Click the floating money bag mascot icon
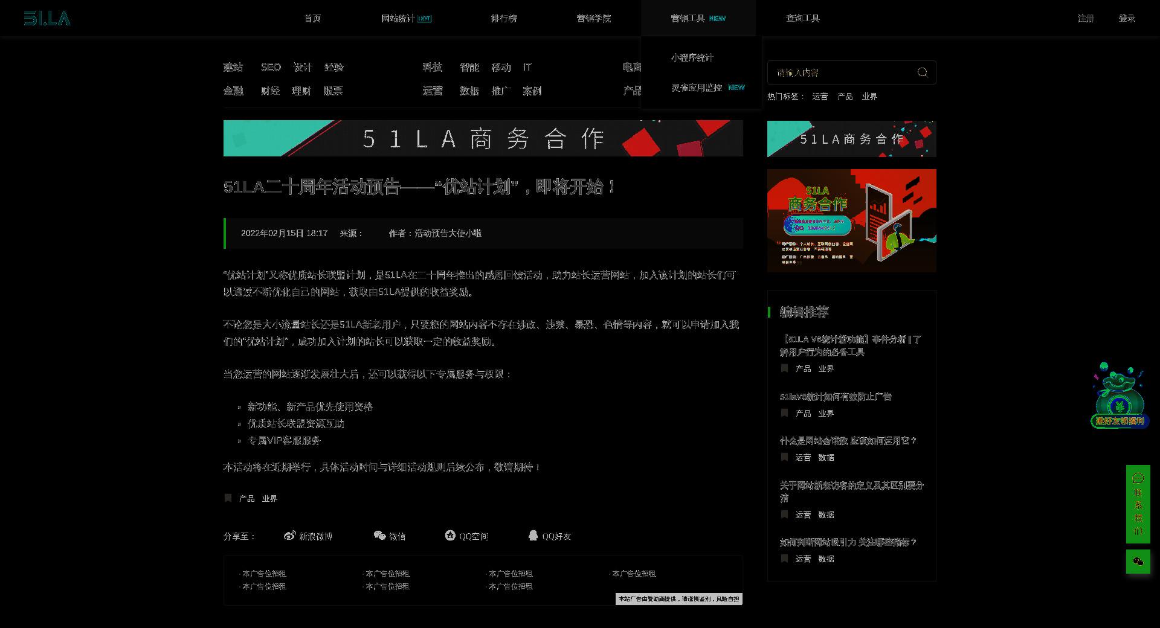This screenshot has height=628, width=1160. [1119, 396]
